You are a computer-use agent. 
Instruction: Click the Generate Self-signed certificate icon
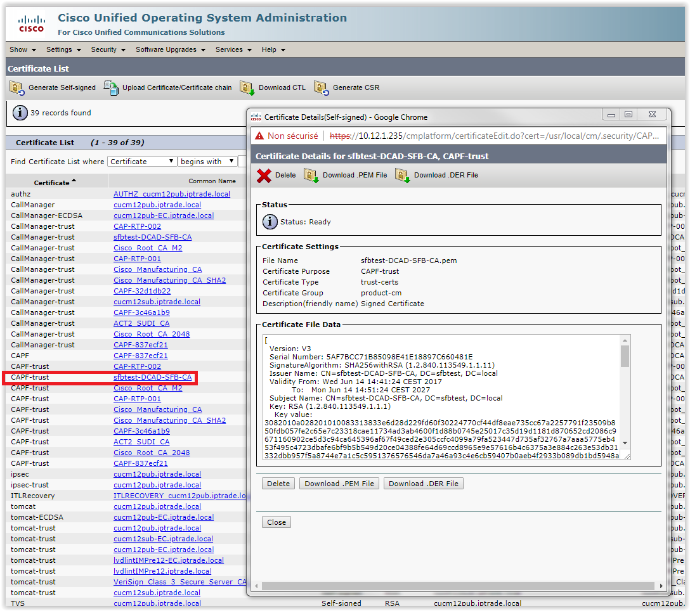point(16,88)
